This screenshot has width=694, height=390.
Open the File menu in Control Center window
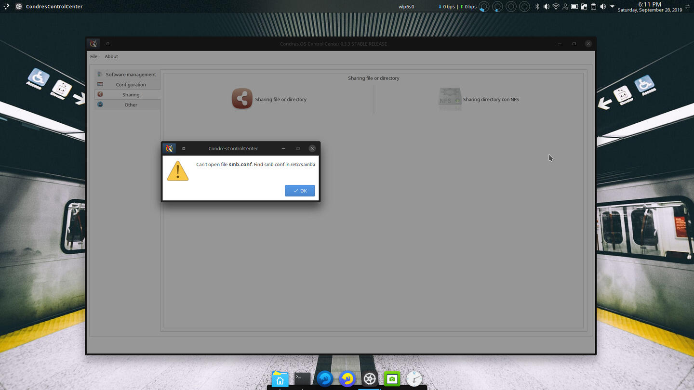pyautogui.click(x=94, y=56)
